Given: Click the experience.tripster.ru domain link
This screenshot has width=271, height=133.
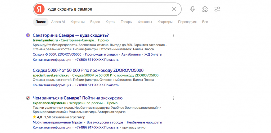Looking at the screenshot, I should 49,103.
